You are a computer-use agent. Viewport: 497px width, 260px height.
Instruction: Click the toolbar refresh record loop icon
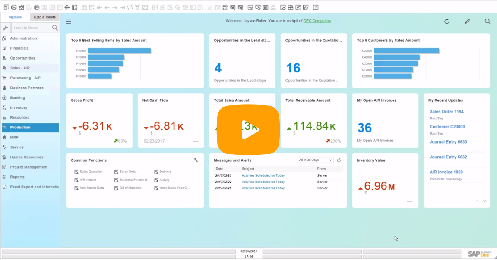[x=130, y=8]
